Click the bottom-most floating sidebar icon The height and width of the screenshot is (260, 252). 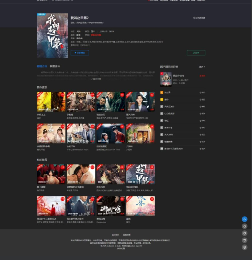245,247
